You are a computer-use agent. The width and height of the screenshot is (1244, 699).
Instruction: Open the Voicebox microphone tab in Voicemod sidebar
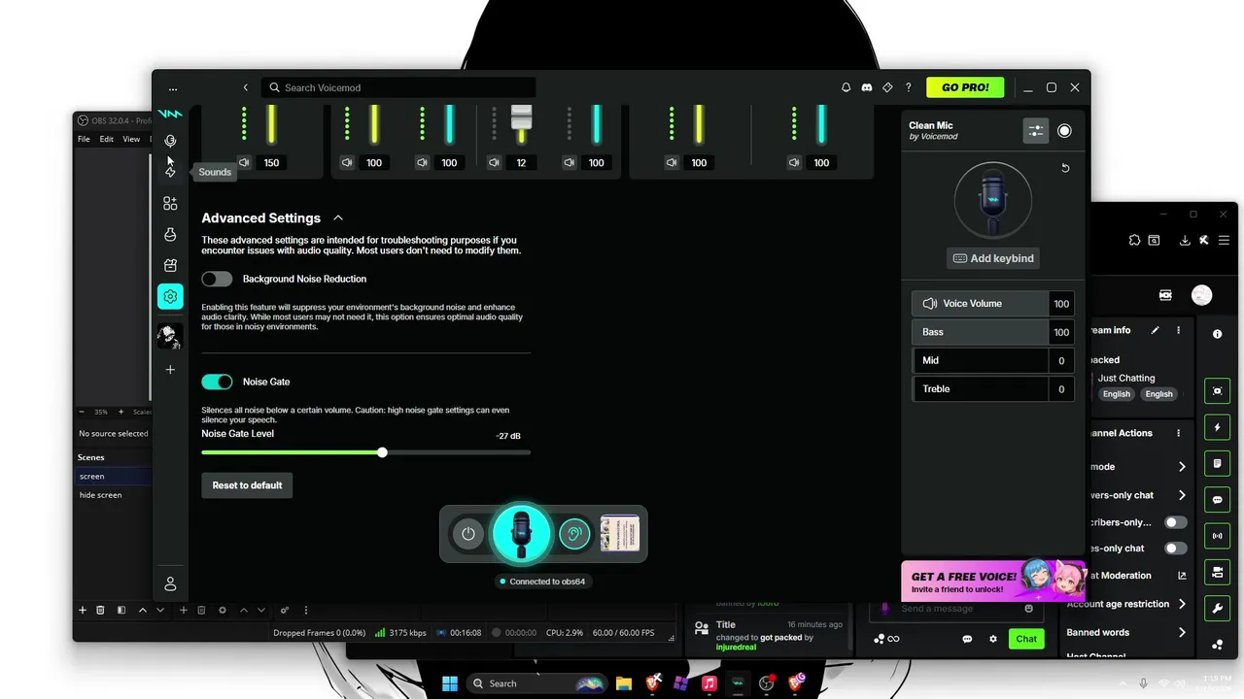tap(170, 141)
